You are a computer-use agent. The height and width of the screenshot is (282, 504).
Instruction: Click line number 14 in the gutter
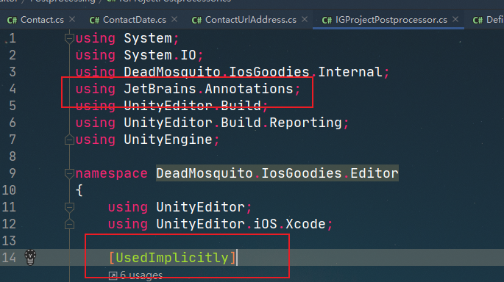[9, 258]
